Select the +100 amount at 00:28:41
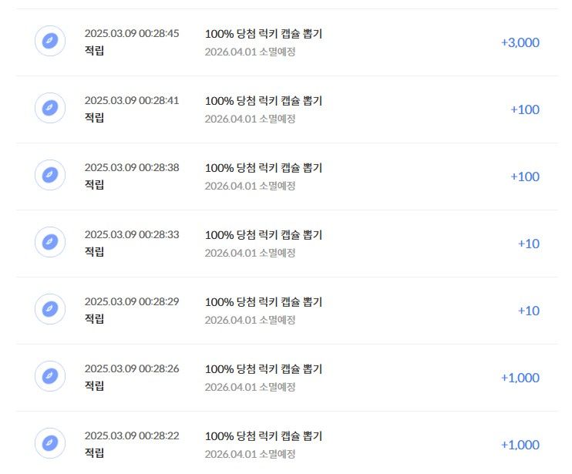 click(x=525, y=109)
